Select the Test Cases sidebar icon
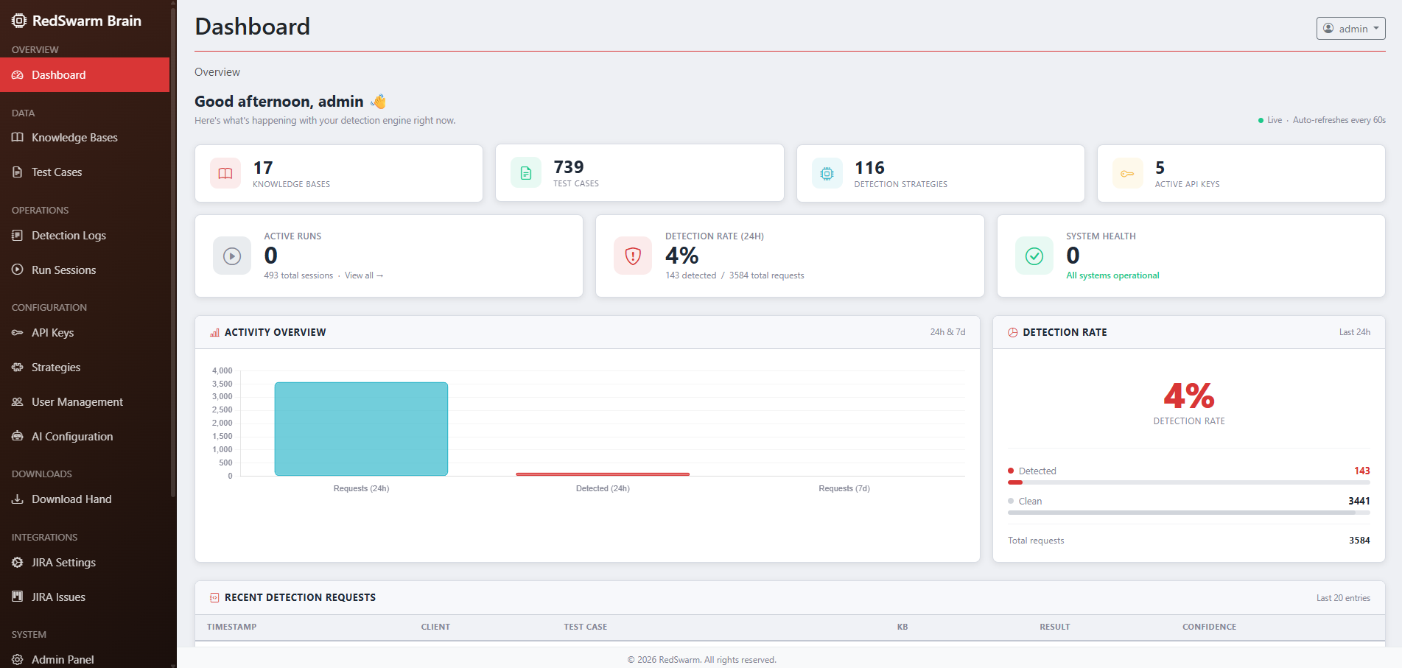The width and height of the screenshot is (1402, 668). 17,172
